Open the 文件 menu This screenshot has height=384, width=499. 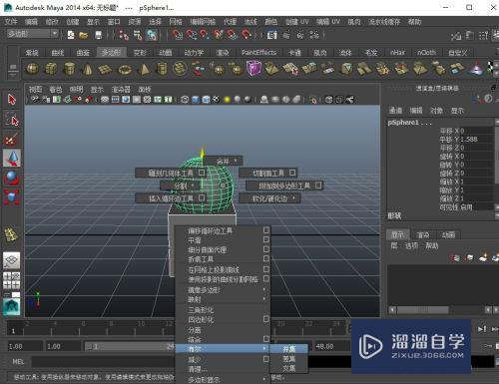tap(11, 22)
